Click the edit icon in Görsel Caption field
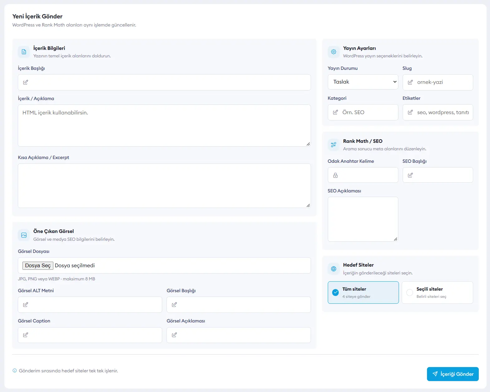This screenshot has height=392, width=490. pos(26,335)
